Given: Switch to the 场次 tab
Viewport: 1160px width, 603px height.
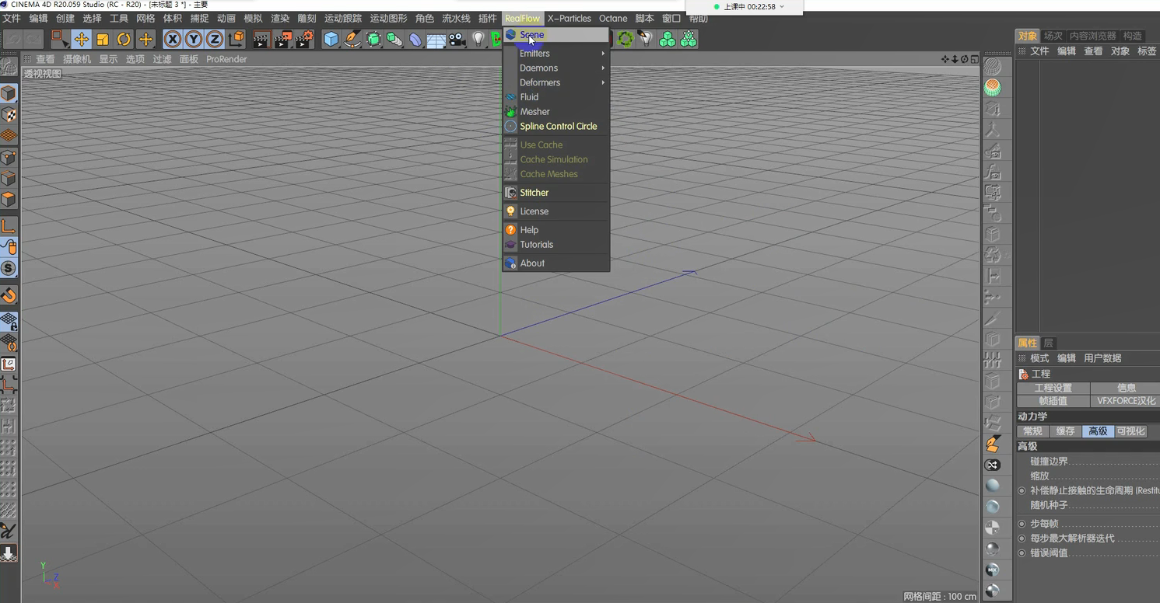Looking at the screenshot, I should pyautogui.click(x=1053, y=36).
